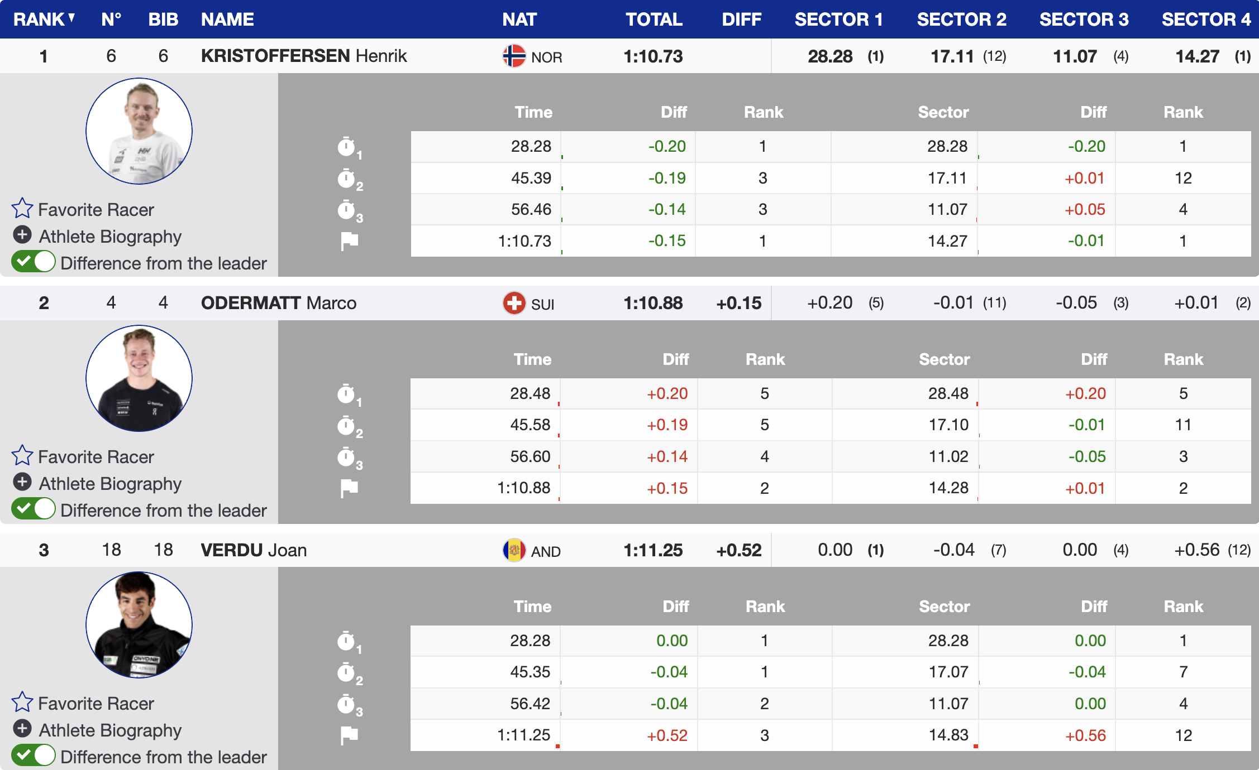
Task: Click the Switzerland flag icon
Action: point(514,303)
